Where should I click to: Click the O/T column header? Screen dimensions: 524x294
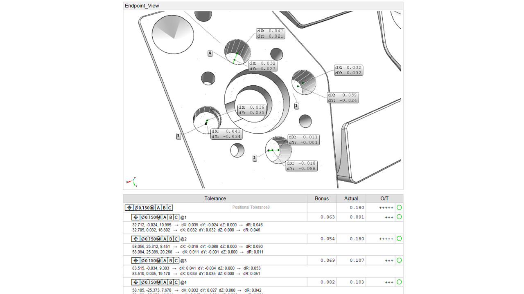pyautogui.click(x=384, y=198)
